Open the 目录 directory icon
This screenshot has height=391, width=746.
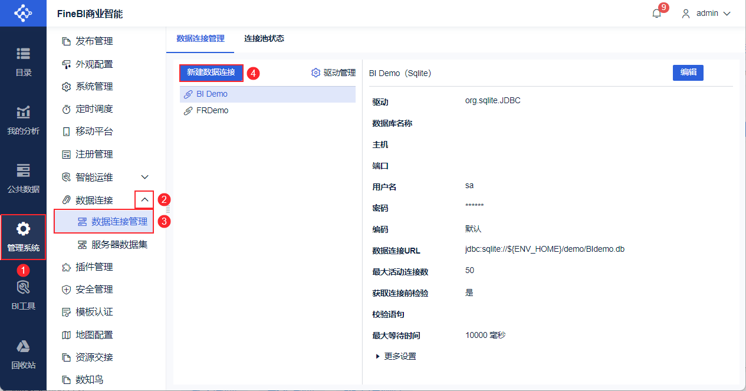23,54
